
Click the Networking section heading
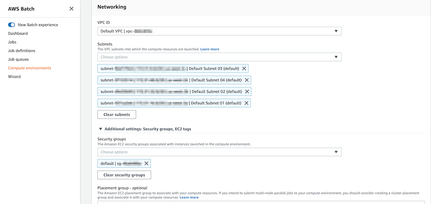click(x=112, y=7)
